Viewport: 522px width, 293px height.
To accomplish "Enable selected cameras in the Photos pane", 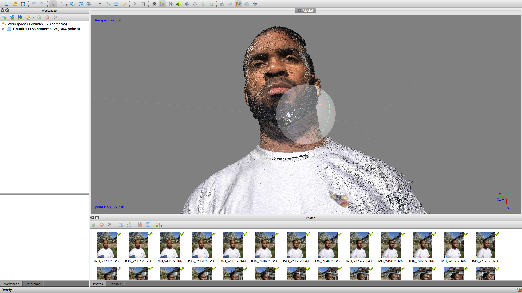I will coord(94,225).
